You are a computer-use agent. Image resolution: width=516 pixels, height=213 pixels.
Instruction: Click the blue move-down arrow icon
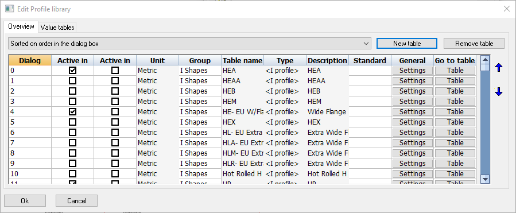[499, 92]
